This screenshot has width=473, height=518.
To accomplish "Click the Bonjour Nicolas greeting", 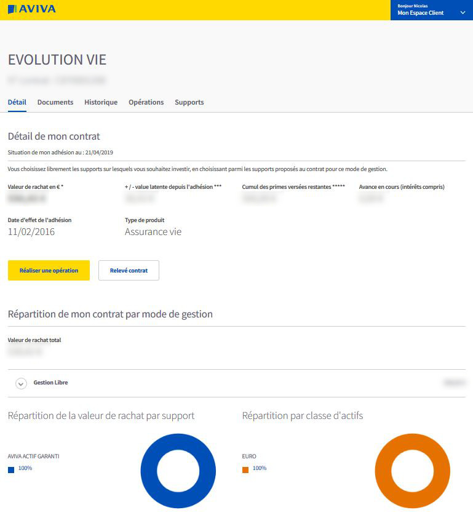I will 413,6.
